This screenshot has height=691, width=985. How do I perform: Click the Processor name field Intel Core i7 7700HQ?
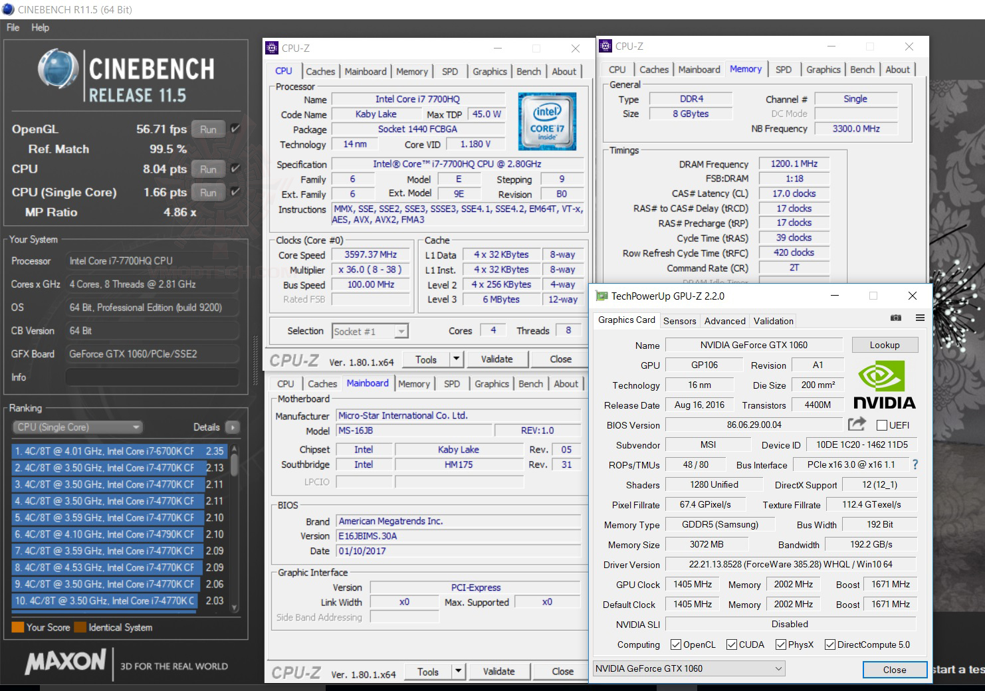[417, 99]
